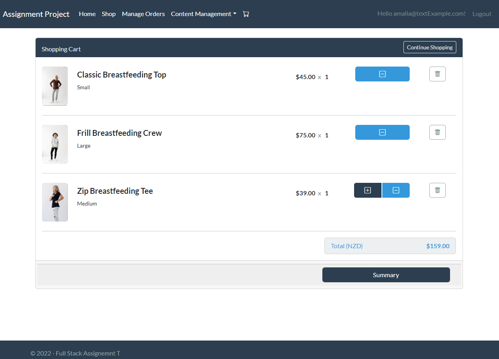Decrease quantity of Frill Breastfeeding Crew
Screen dimensions: 499x359
coord(382,132)
